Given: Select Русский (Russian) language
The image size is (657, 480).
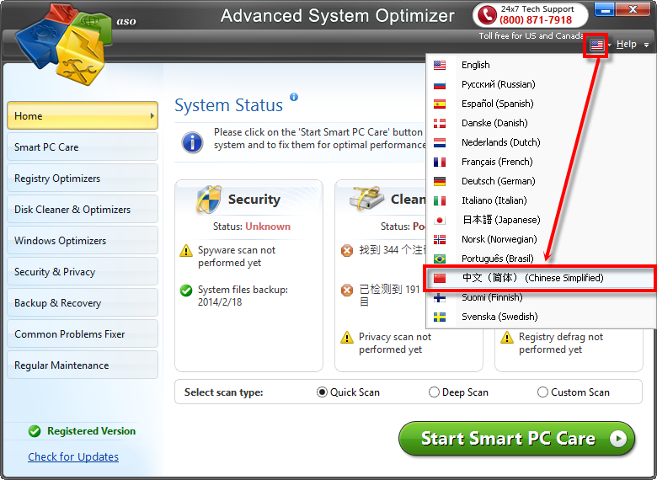Looking at the screenshot, I should coord(541,84).
